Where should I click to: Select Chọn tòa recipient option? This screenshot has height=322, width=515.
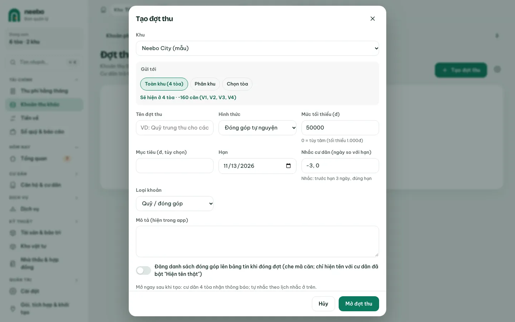(237, 84)
